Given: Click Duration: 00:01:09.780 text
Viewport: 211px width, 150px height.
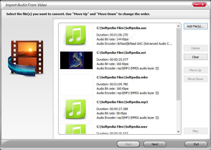Looking at the screenshot, I should click(112, 84).
